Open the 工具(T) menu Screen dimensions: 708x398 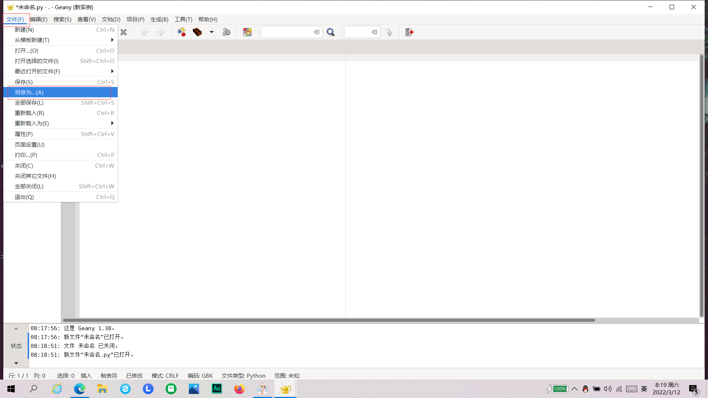(x=183, y=19)
